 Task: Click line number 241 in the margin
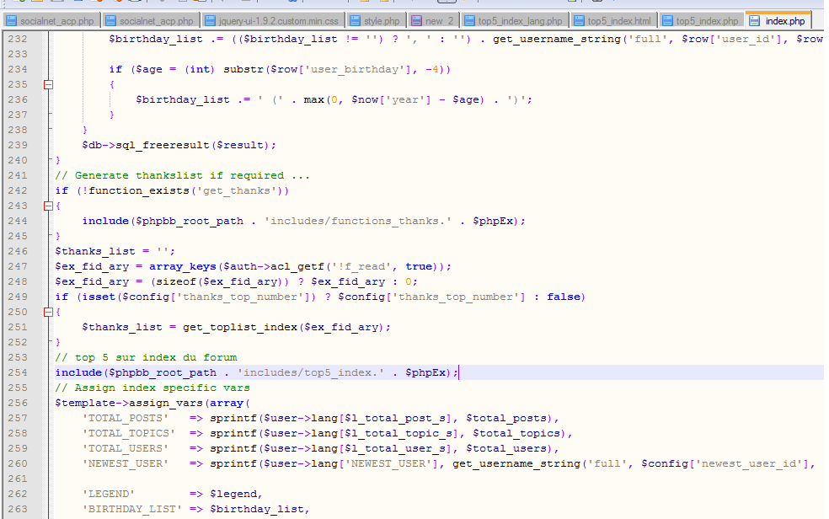coord(17,175)
